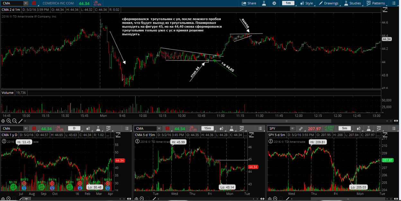The image size is (401, 201).
Task: Click the red link indicator in 15m chart
Action: tap(167, 128)
